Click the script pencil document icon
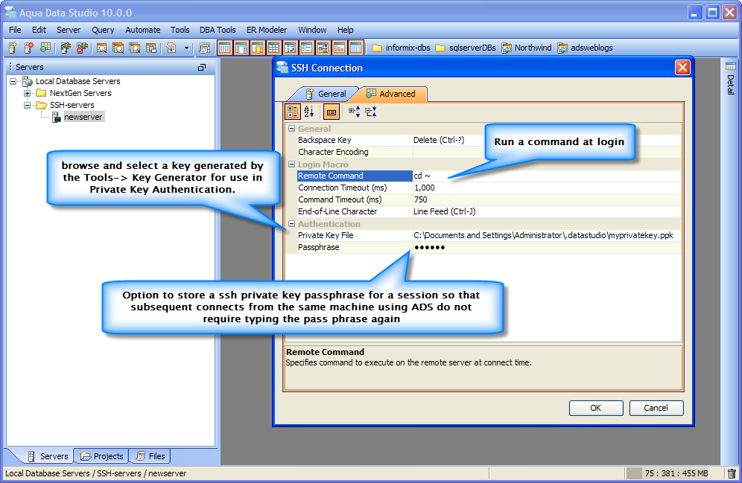 [x=171, y=48]
